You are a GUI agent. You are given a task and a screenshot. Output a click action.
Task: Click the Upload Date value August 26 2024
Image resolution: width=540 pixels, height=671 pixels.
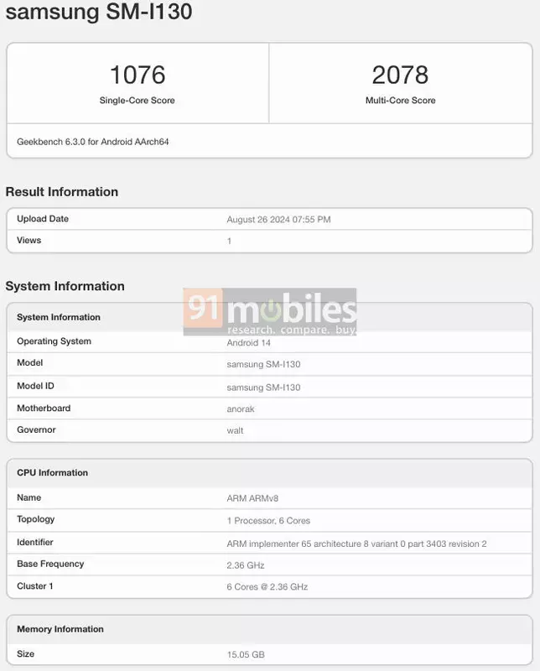[x=278, y=220]
